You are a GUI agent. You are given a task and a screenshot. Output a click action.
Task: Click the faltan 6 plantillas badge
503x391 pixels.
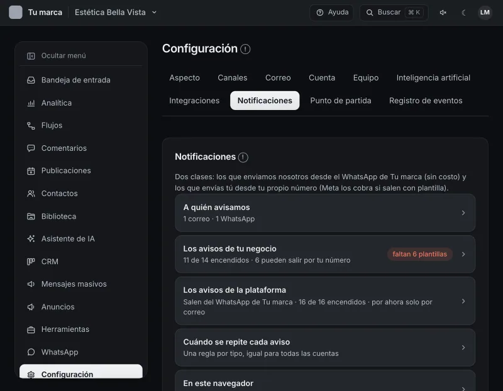click(419, 255)
